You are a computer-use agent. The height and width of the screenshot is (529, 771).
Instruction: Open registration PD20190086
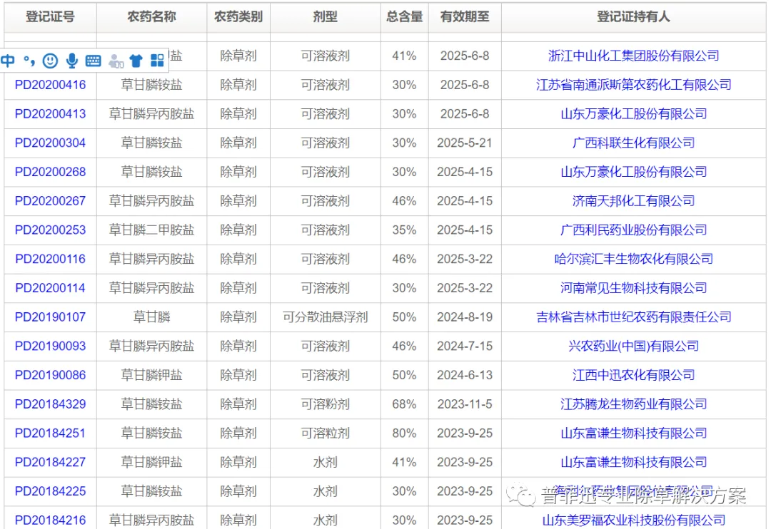pyautogui.click(x=50, y=375)
